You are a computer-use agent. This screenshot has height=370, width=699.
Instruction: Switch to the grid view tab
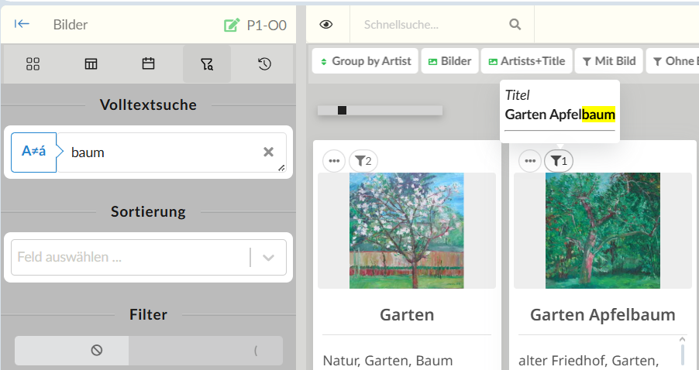33,64
